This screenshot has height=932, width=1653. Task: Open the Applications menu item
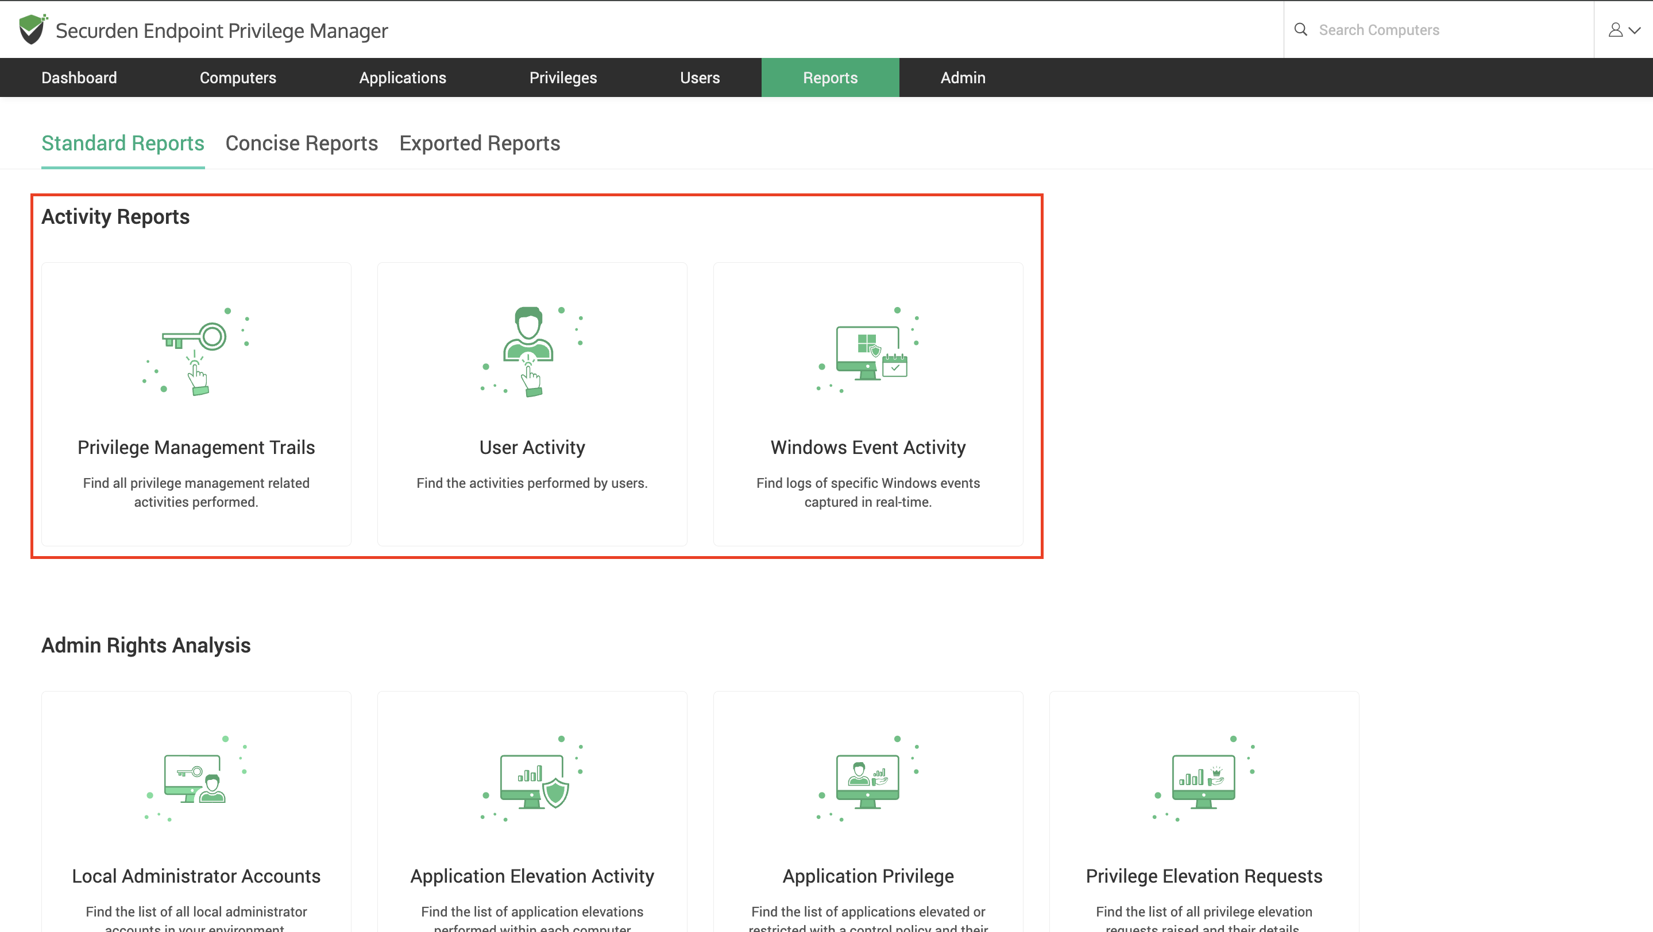403,77
